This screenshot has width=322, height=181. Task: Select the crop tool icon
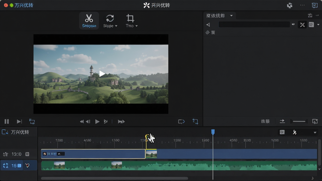(130, 18)
